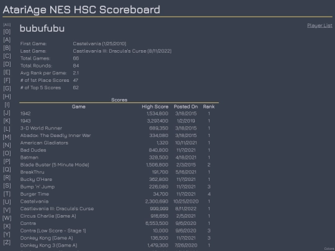Image resolution: width=335 pixels, height=251 pixels.
Task: Filter games by letter [X]
Action: pos(7,226)
